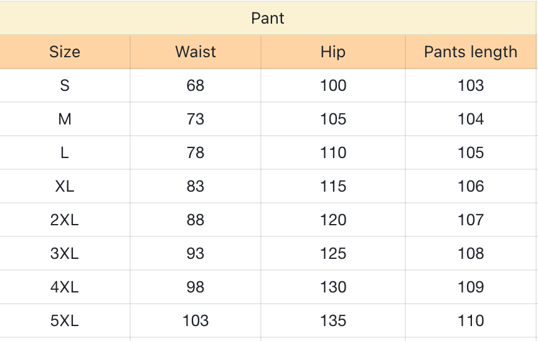Image resolution: width=538 pixels, height=341 pixels.
Task: Click waist value 68
Action: [196, 85]
